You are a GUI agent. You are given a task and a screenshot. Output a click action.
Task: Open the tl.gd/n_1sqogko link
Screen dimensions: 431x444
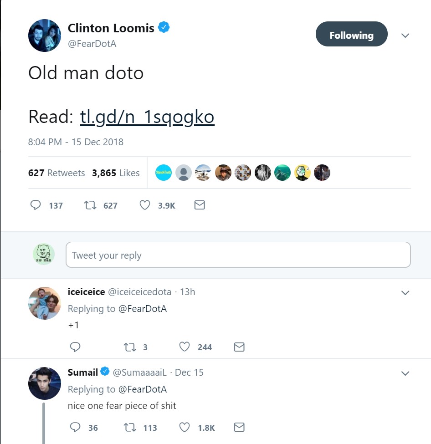click(147, 117)
